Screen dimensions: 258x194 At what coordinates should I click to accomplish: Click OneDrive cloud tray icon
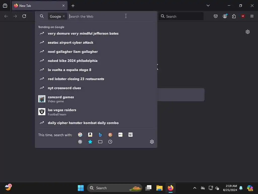203,188
